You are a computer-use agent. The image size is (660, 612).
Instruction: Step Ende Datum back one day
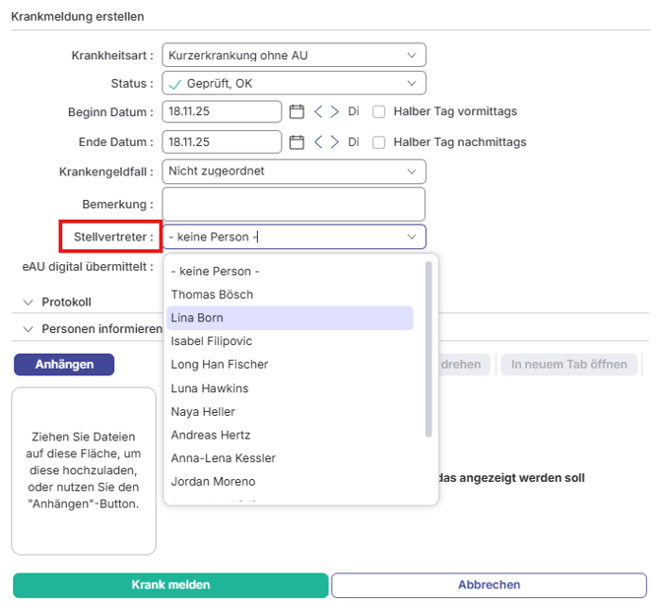pos(319,142)
